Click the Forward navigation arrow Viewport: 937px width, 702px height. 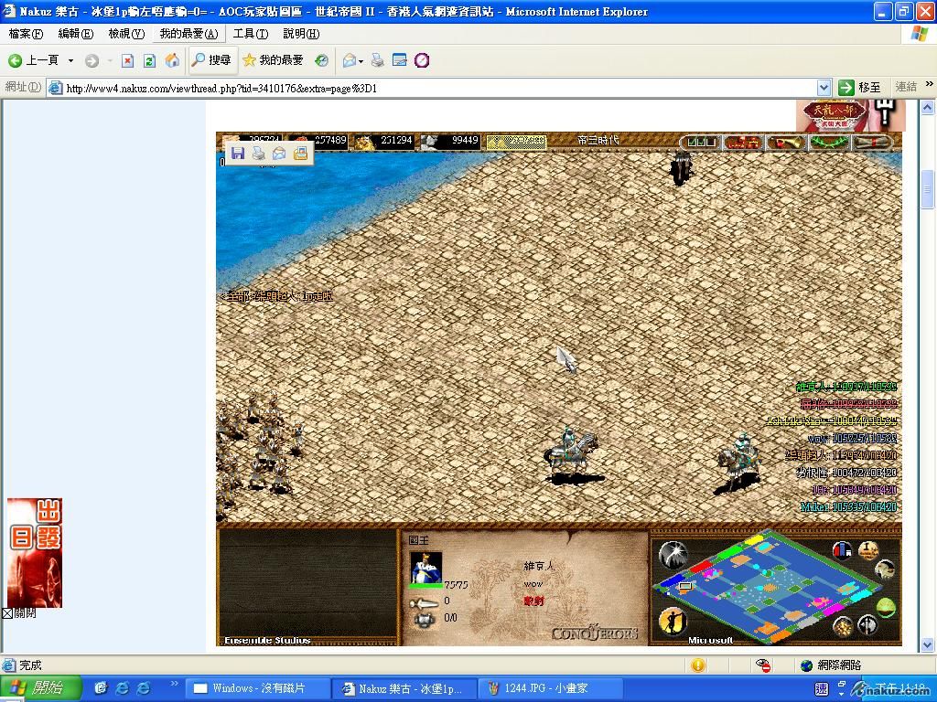pyautogui.click(x=92, y=60)
